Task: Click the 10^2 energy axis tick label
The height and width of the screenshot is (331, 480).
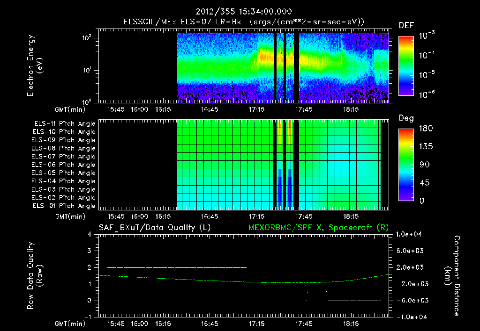Action: coord(87,38)
